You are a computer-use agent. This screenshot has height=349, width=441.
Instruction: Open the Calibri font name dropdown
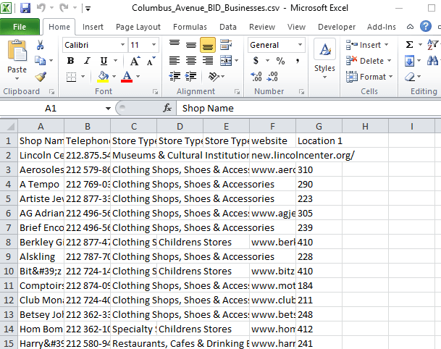[122, 45]
